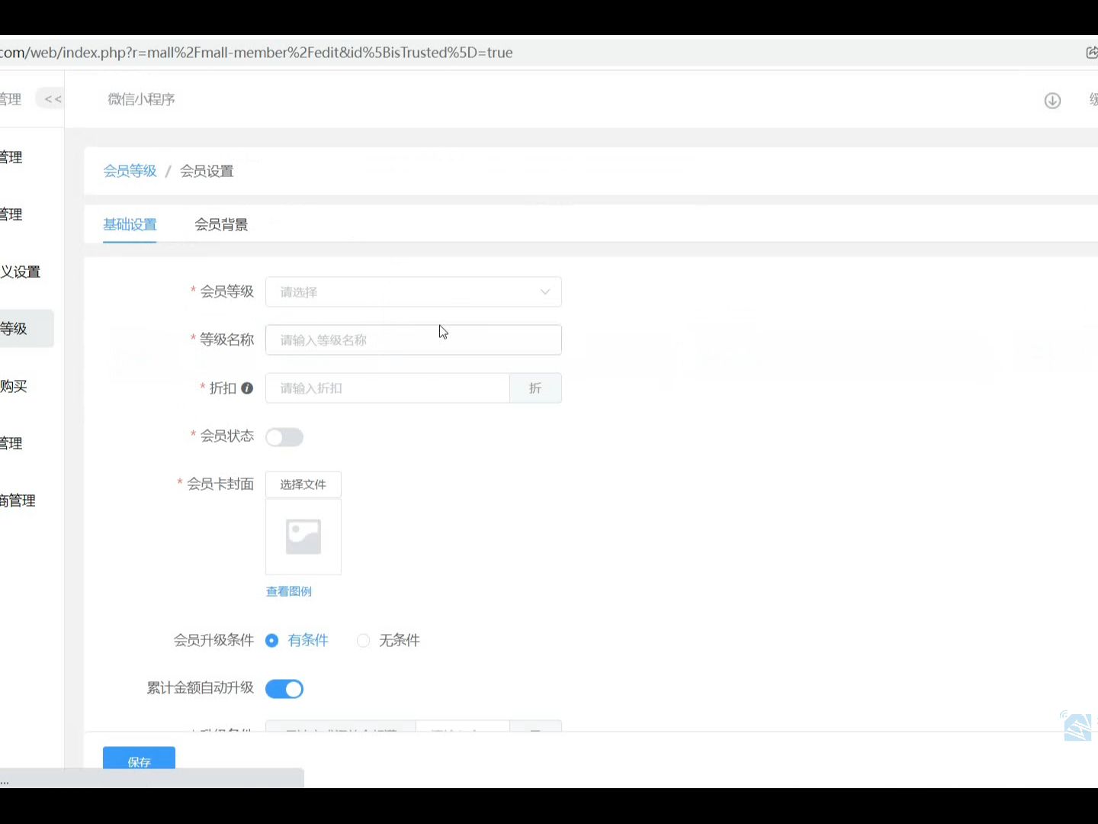Viewport: 1098px width, 824px height.
Task: Open the 义设置 sidebar item
Action: [20, 272]
